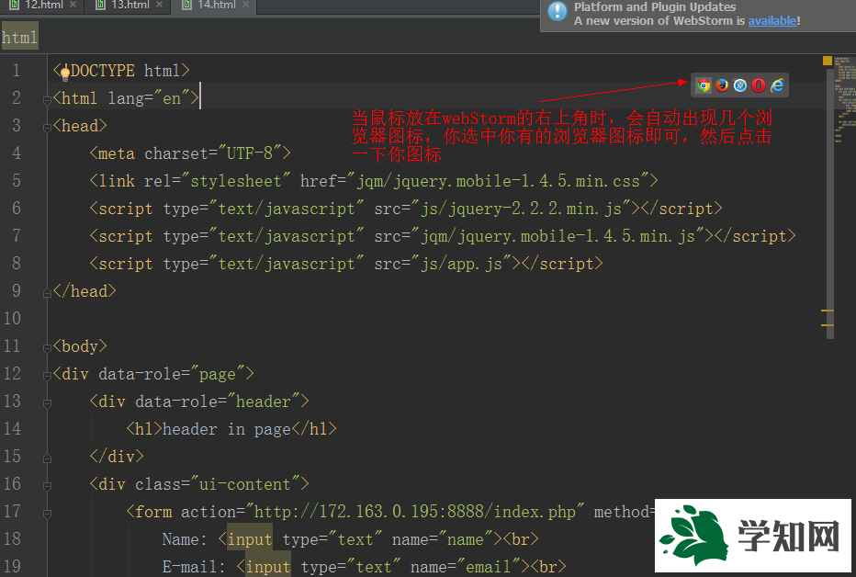Jump to upper yellow warning stripe marker
Image resolution: width=856 pixels, height=577 pixels.
[x=827, y=311]
